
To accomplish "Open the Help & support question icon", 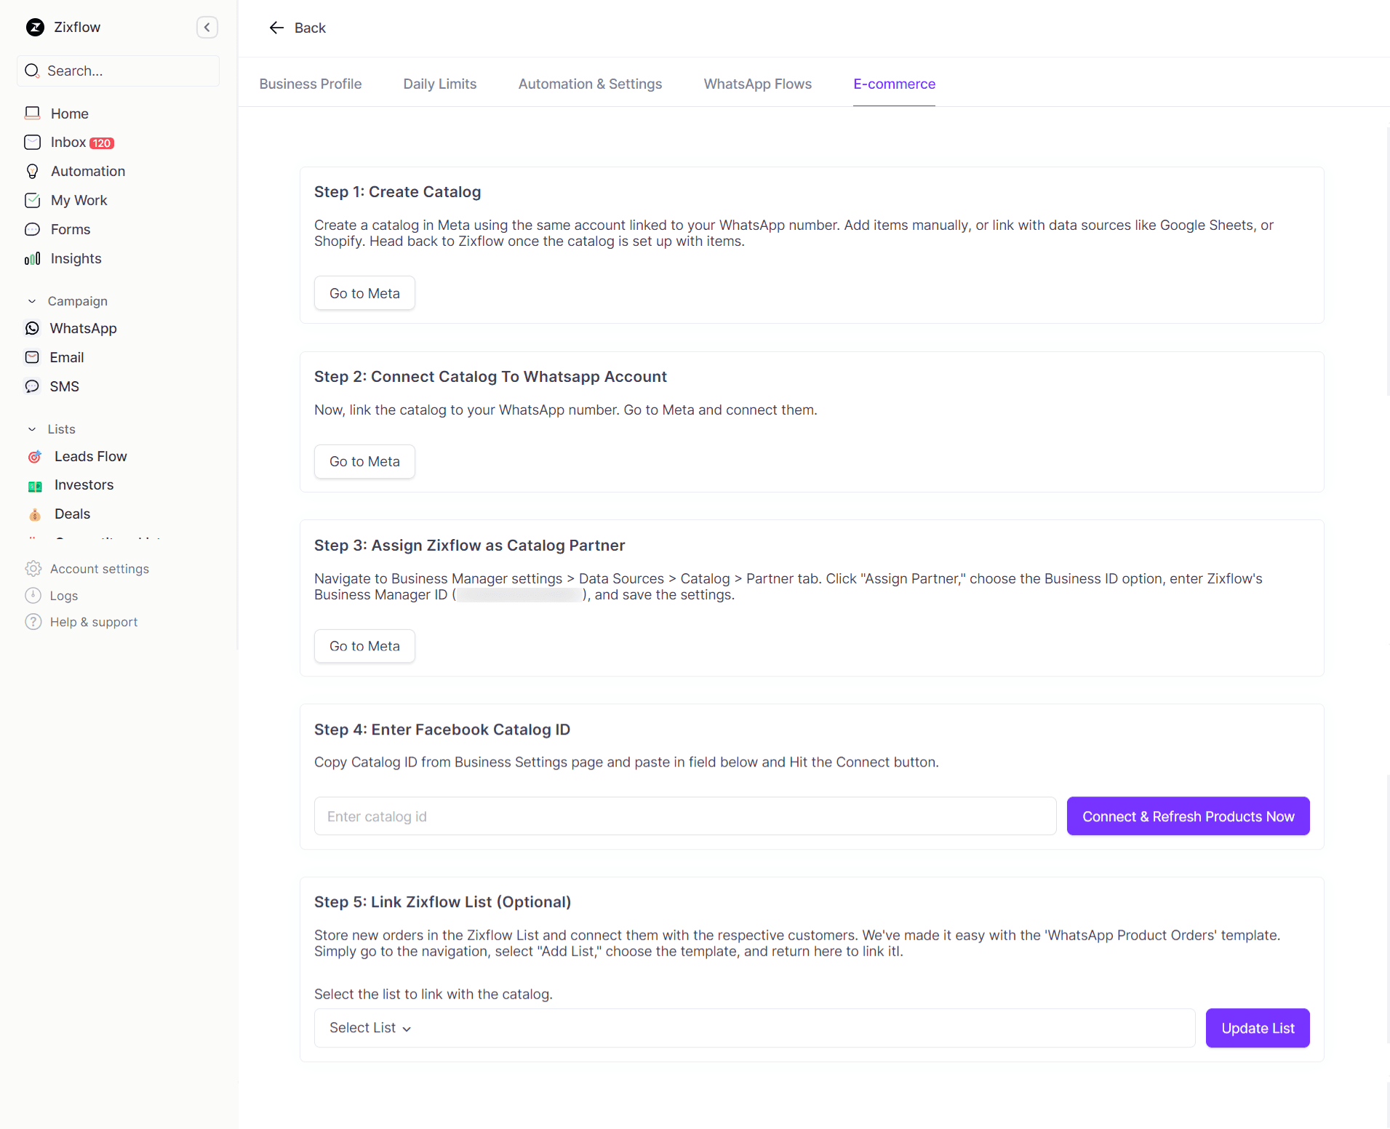I will click(33, 622).
